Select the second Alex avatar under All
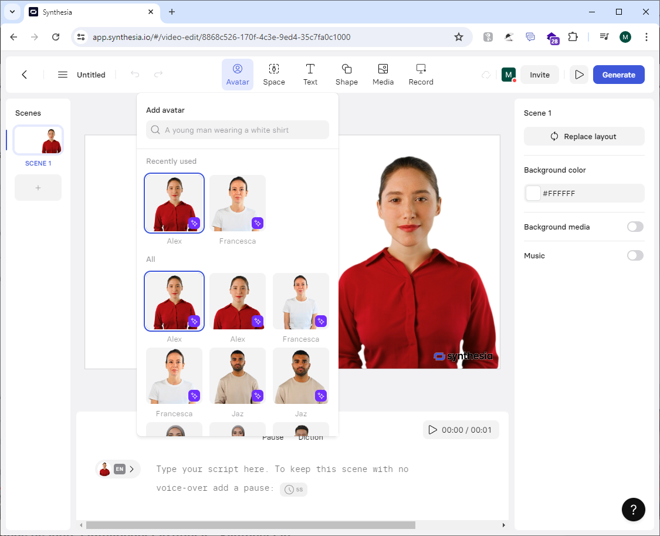This screenshot has height=536, width=660. (238, 301)
